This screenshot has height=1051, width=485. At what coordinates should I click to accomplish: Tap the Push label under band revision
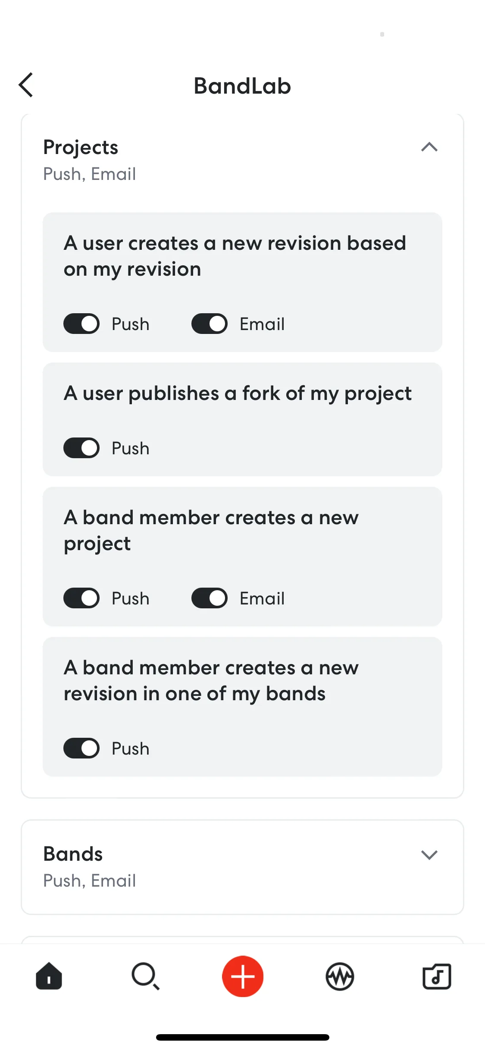(x=131, y=749)
